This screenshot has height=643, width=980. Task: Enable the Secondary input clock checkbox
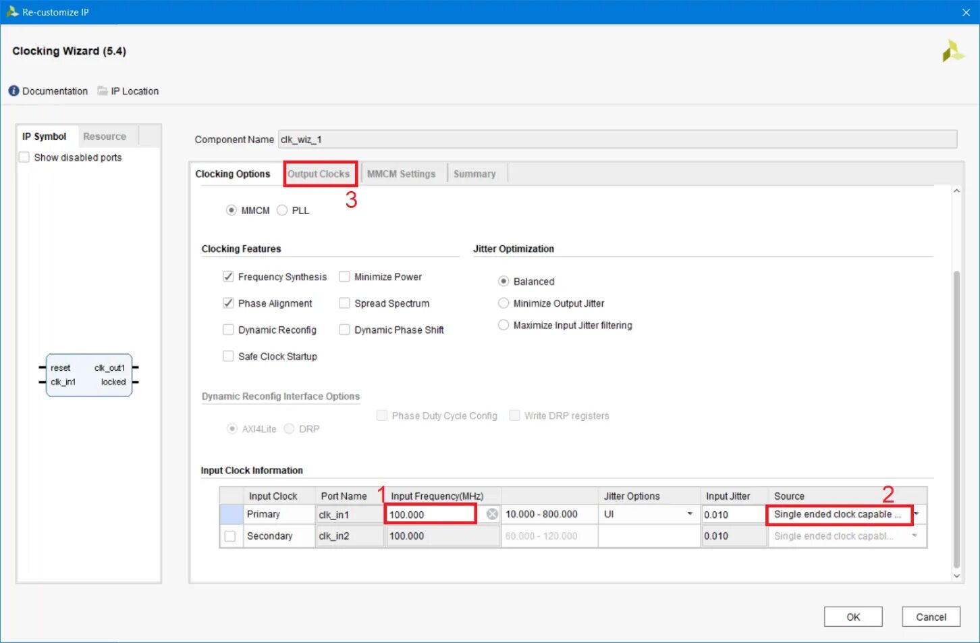click(x=230, y=536)
